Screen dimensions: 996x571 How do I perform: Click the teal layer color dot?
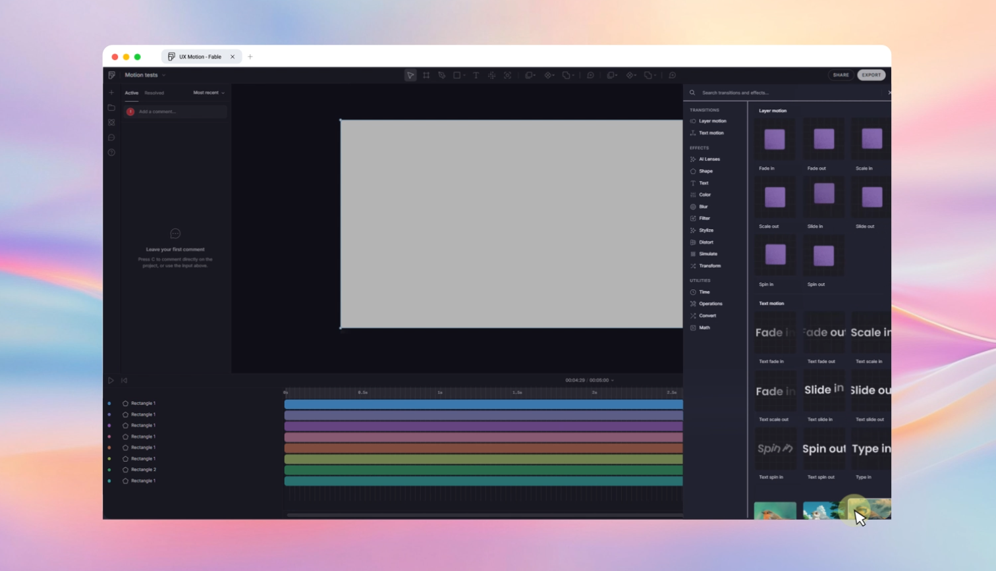(109, 481)
